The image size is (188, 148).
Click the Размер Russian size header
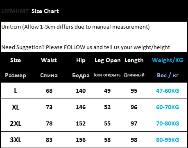pos(16,75)
